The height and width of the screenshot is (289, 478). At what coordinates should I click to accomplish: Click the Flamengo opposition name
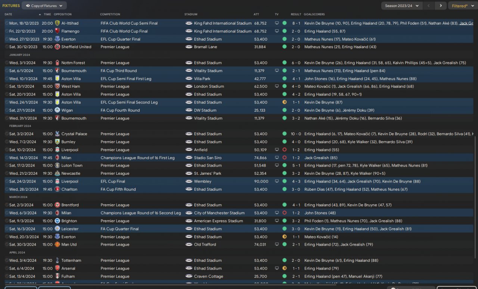[x=71, y=31]
